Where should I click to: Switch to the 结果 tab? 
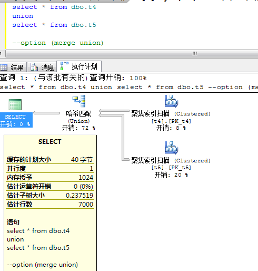(13, 67)
